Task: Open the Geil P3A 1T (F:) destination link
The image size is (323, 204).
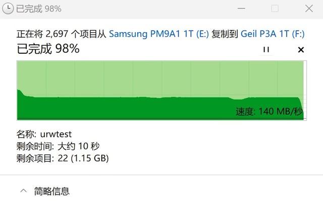Action: (x=273, y=34)
